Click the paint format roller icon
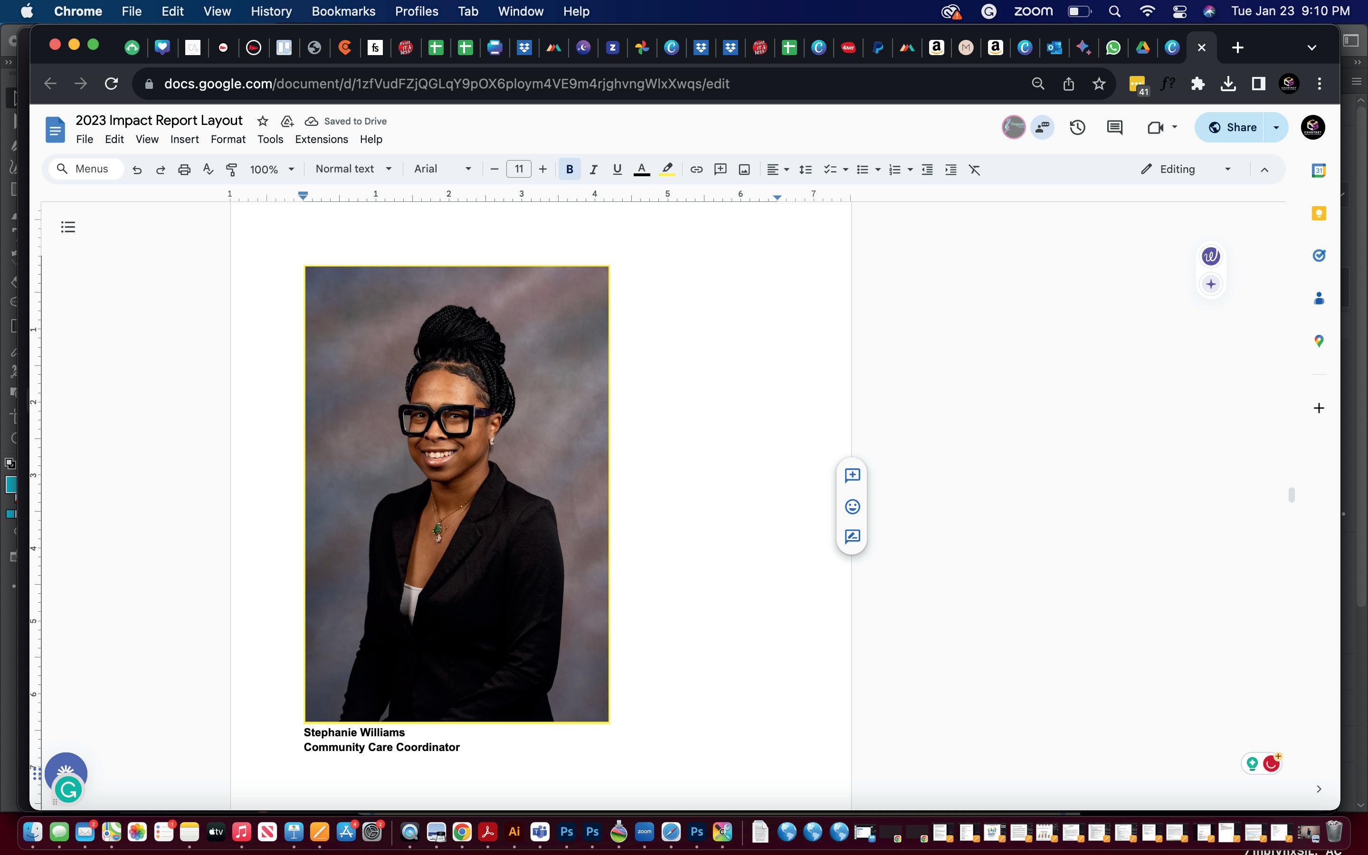The width and height of the screenshot is (1368, 855). tap(231, 169)
